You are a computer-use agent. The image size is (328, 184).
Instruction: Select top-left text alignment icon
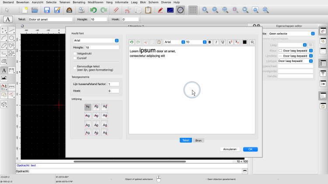point(88,107)
